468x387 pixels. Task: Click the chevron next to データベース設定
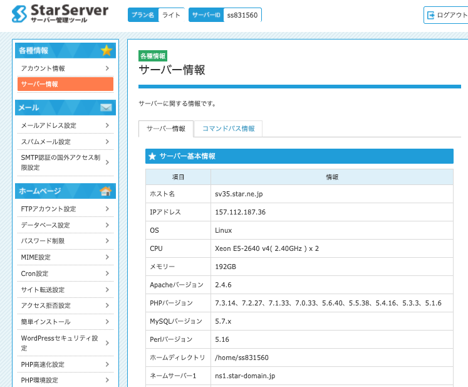click(x=107, y=225)
